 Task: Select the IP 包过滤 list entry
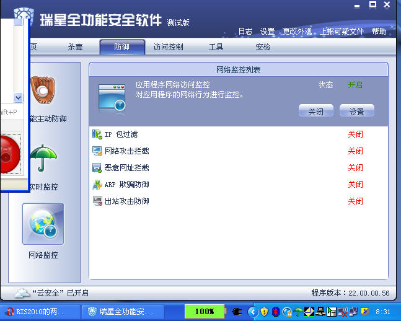pyautogui.click(x=239, y=134)
